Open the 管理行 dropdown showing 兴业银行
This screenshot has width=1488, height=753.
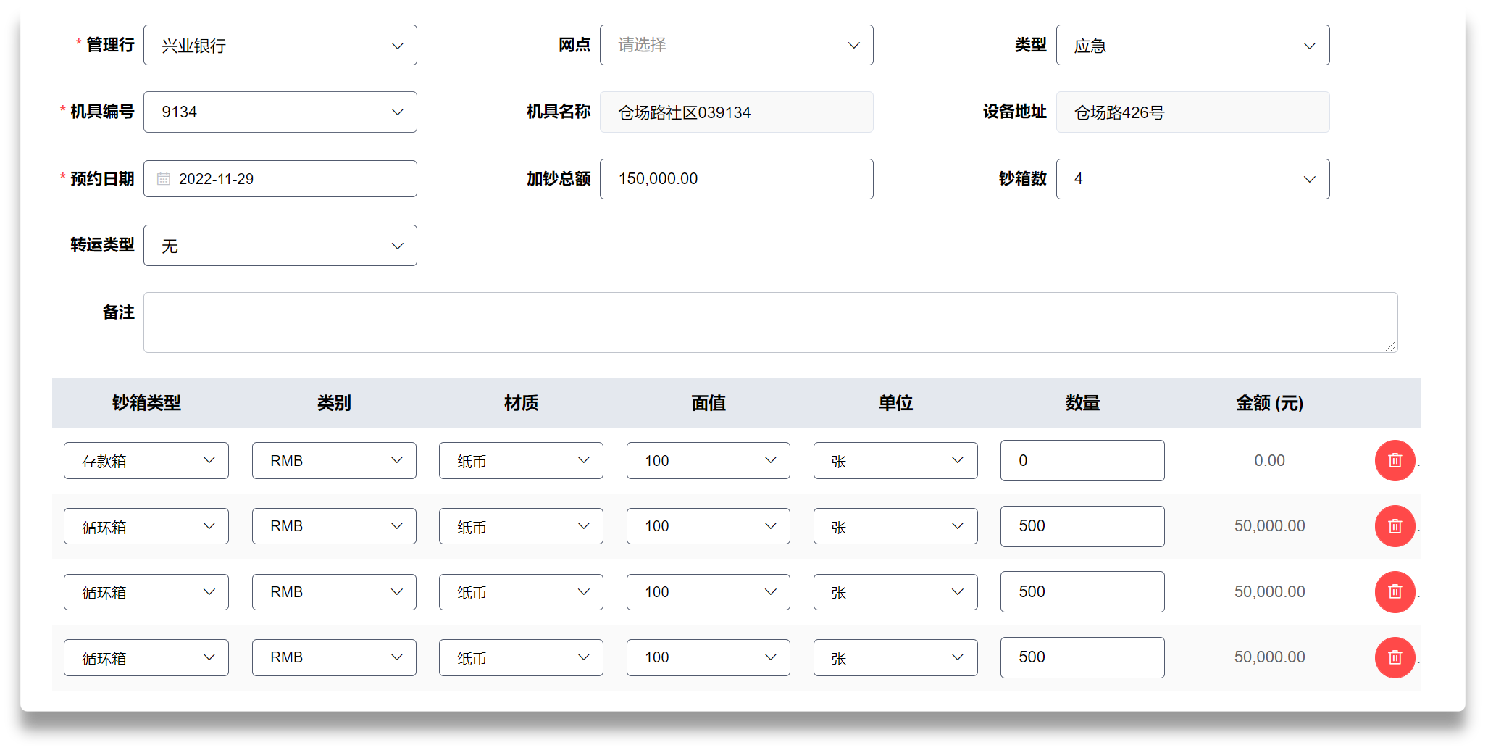pos(280,45)
